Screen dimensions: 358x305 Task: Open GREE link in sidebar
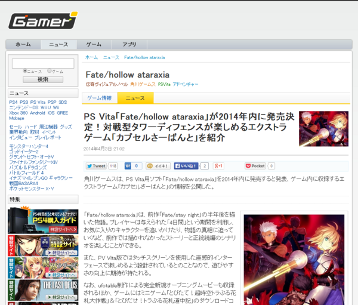point(62,113)
